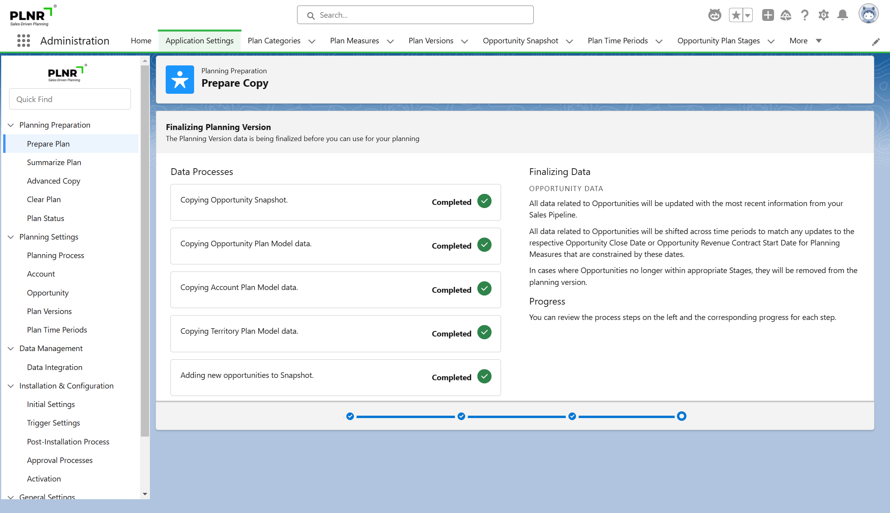
Task: Click the Astro mascot guidance icon
Action: coord(714,15)
